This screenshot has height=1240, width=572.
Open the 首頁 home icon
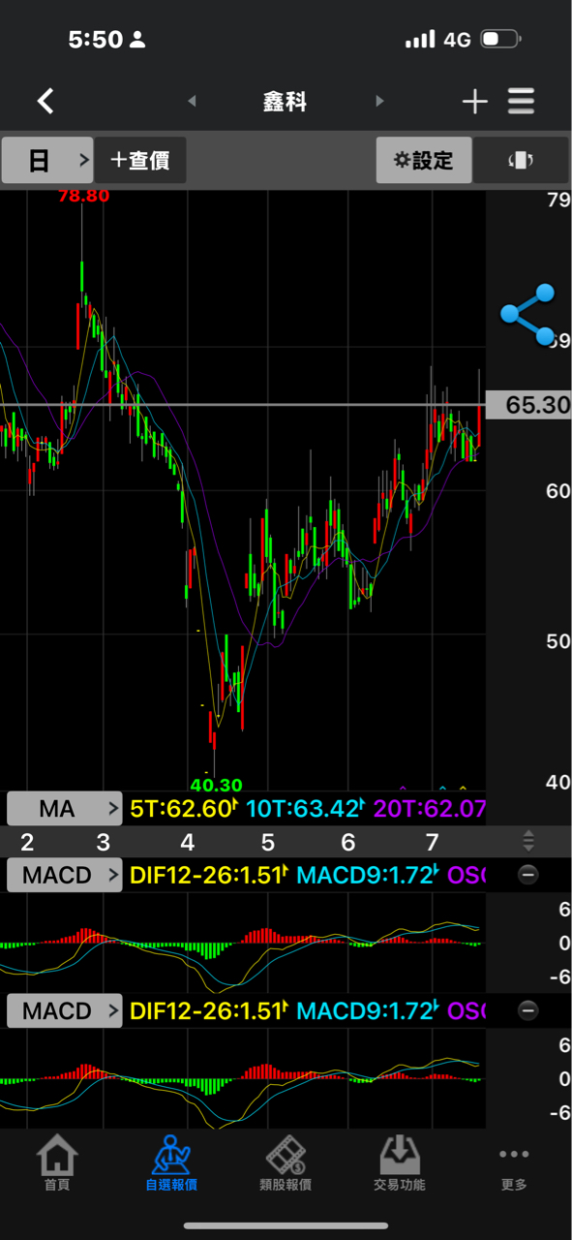pos(57,1162)
